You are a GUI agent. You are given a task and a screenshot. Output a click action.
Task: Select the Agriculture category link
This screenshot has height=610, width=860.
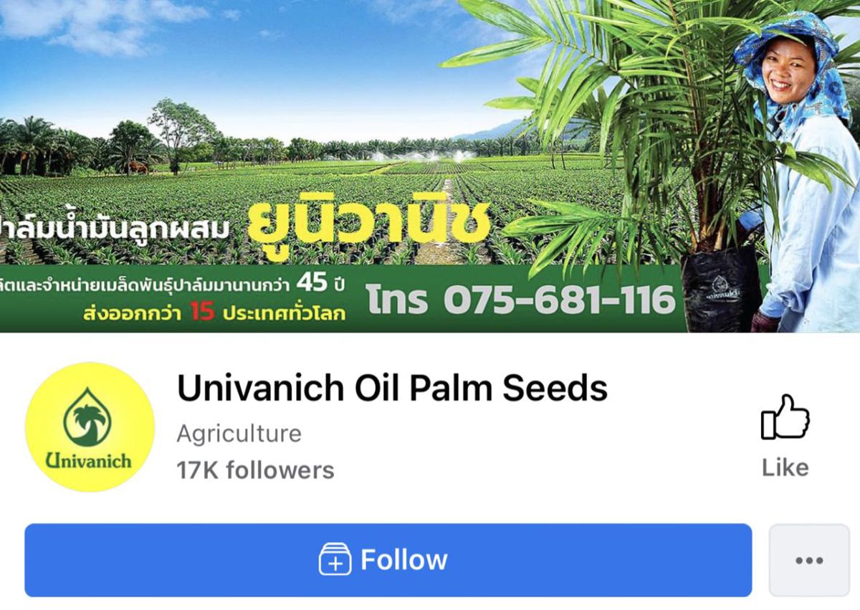[239, 434]
